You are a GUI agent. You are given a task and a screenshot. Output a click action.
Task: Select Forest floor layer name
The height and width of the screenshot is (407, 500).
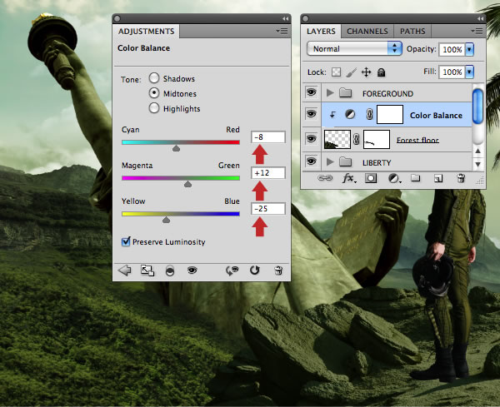(417, 140)
